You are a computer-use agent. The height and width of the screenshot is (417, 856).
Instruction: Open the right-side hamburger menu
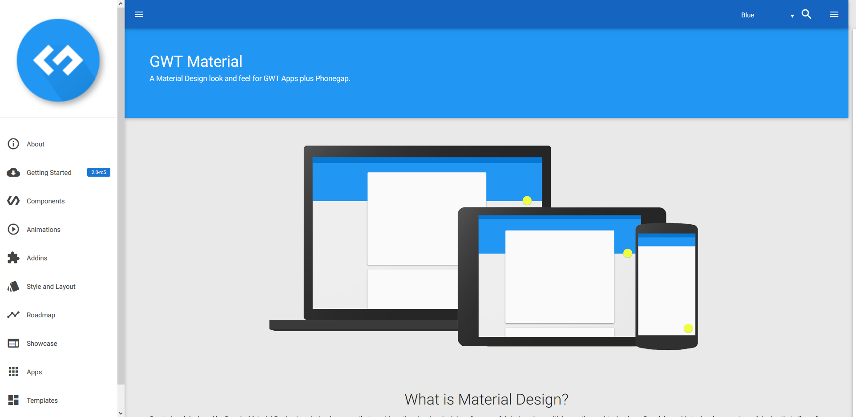click(834, 14)
